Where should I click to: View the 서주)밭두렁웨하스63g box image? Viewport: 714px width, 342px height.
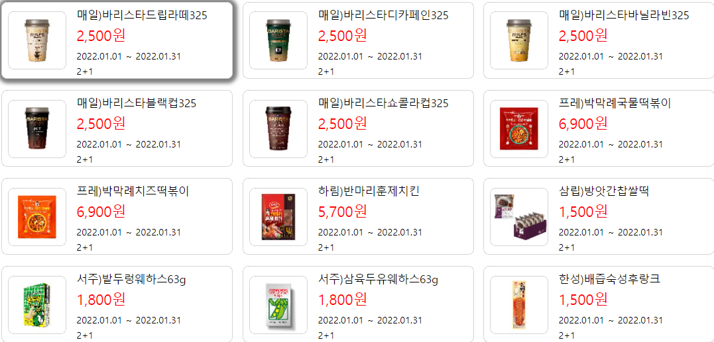tap(37, 305)
